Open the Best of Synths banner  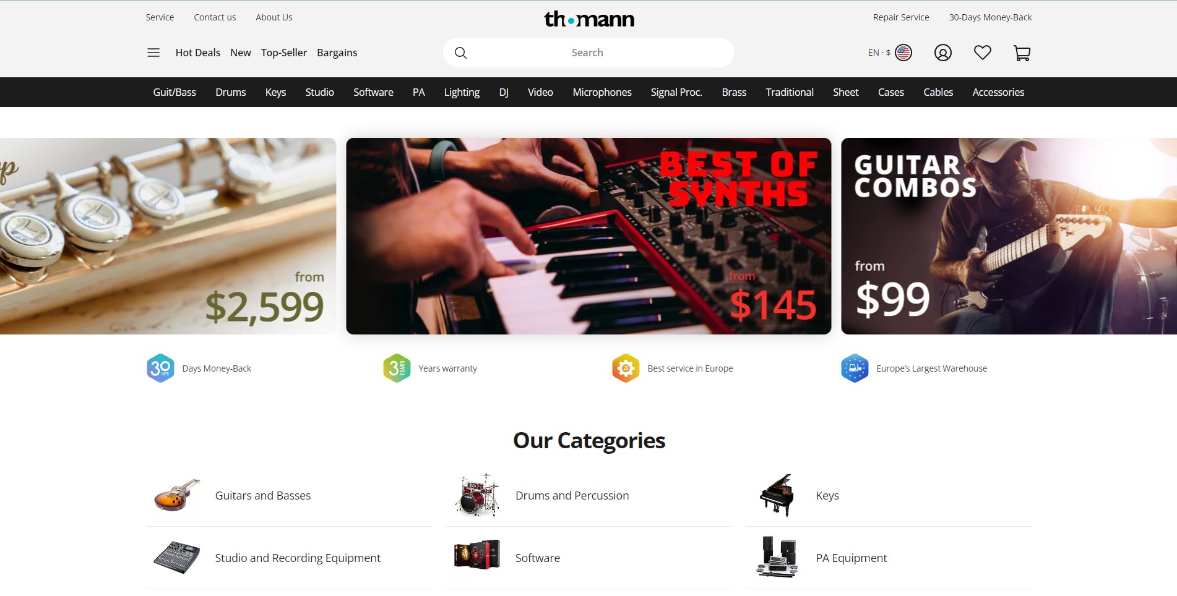coord(588,236)
